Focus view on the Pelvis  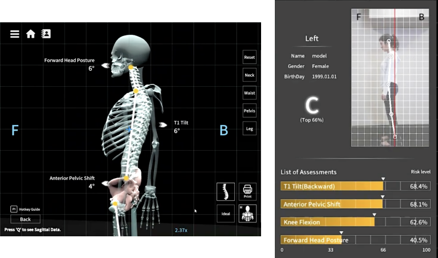[x=249, y=111]
